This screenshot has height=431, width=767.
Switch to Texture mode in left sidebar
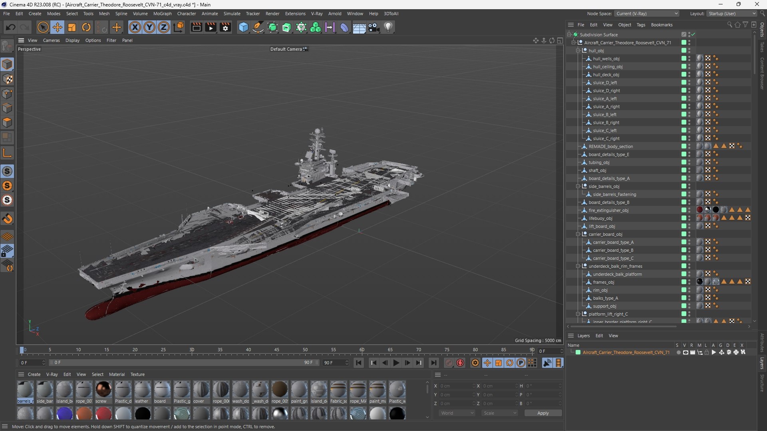8,79
